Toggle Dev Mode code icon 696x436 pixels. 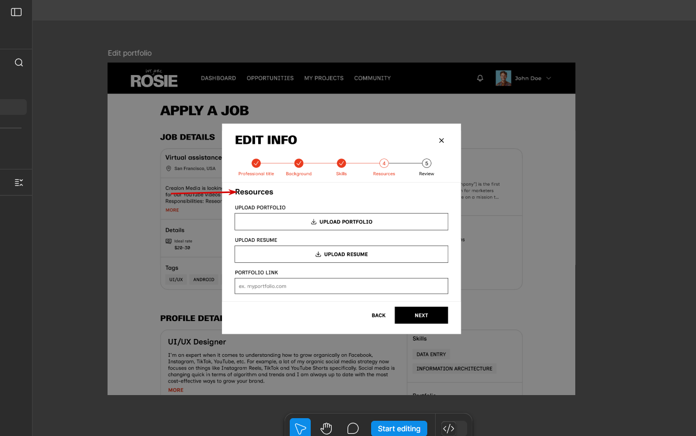[448, 429]
